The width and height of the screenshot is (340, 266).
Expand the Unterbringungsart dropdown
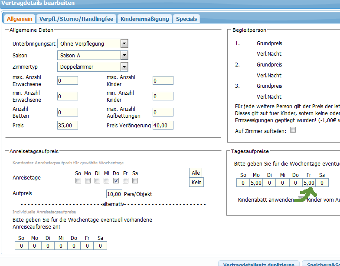tap(124, 43)
